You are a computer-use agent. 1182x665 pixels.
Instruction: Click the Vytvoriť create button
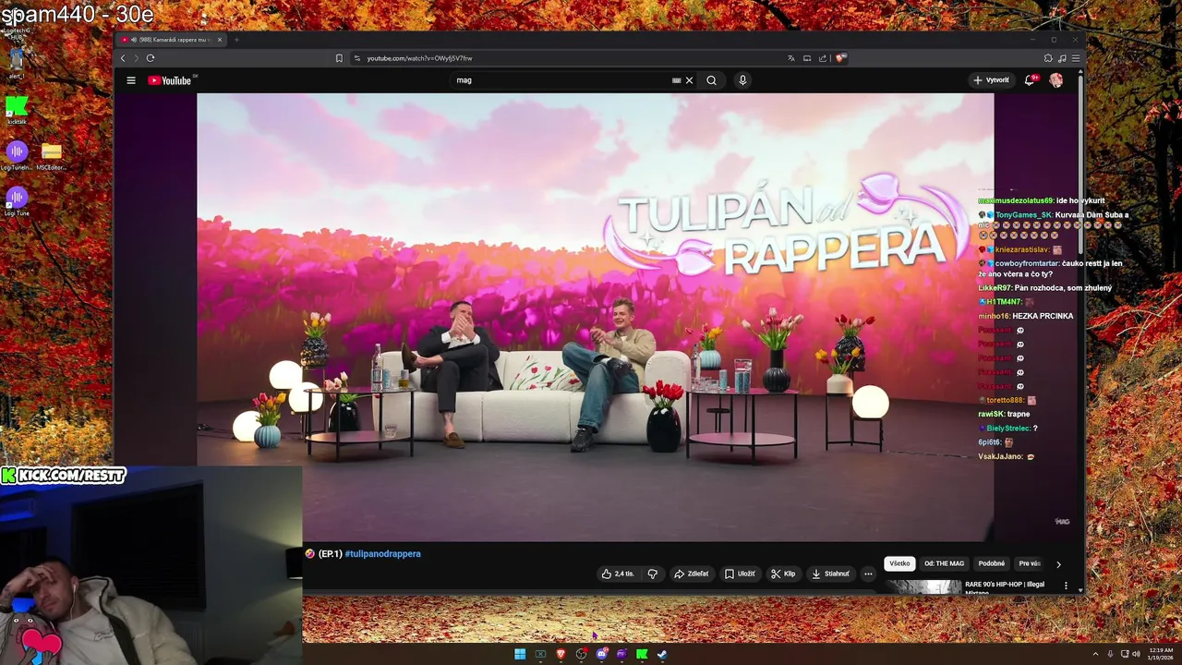pyautogui.click(x=991, y=80)
